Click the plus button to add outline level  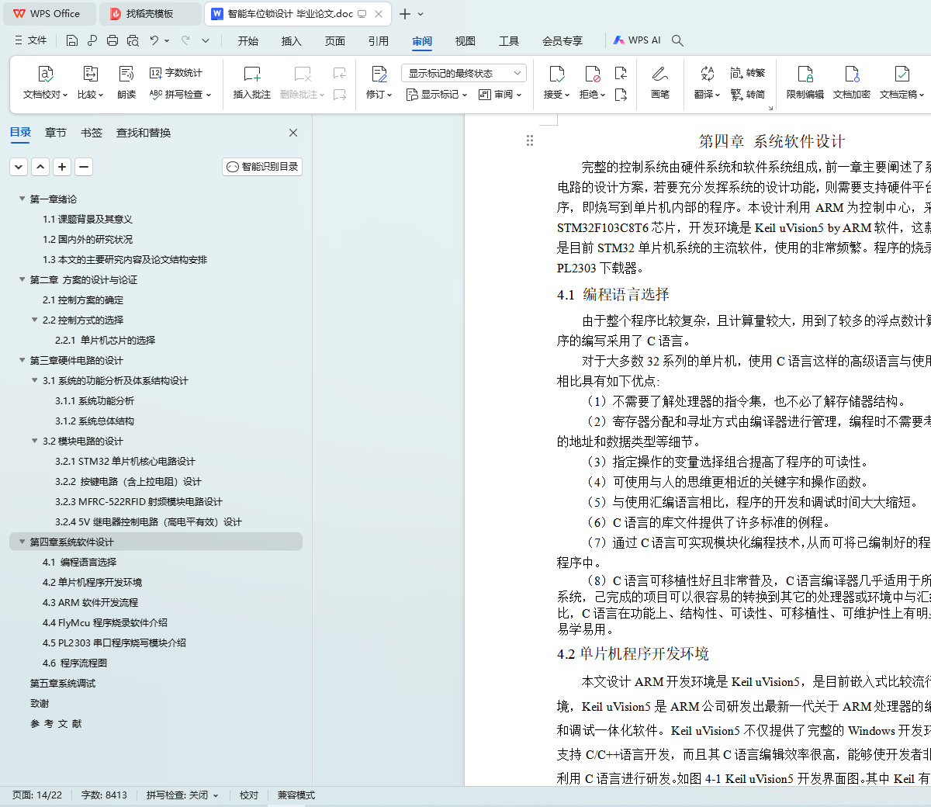pyautogui.click(x=63, y=167)
